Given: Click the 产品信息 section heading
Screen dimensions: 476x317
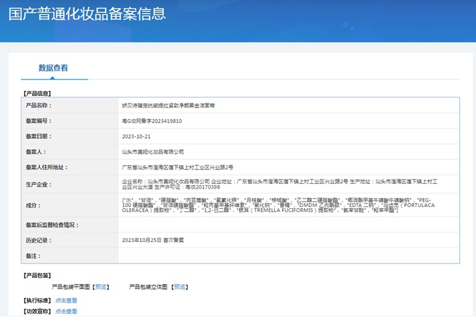Looking at the screenshot, I should [x=37, y=93].
